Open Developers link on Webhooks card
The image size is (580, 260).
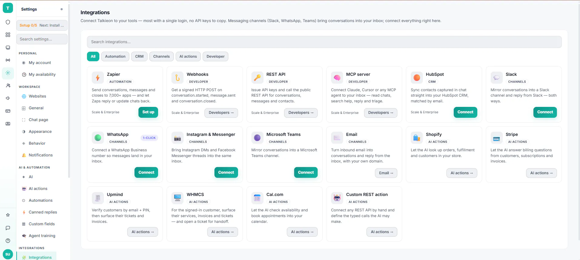pyautogui.click(x=221, y=113)
